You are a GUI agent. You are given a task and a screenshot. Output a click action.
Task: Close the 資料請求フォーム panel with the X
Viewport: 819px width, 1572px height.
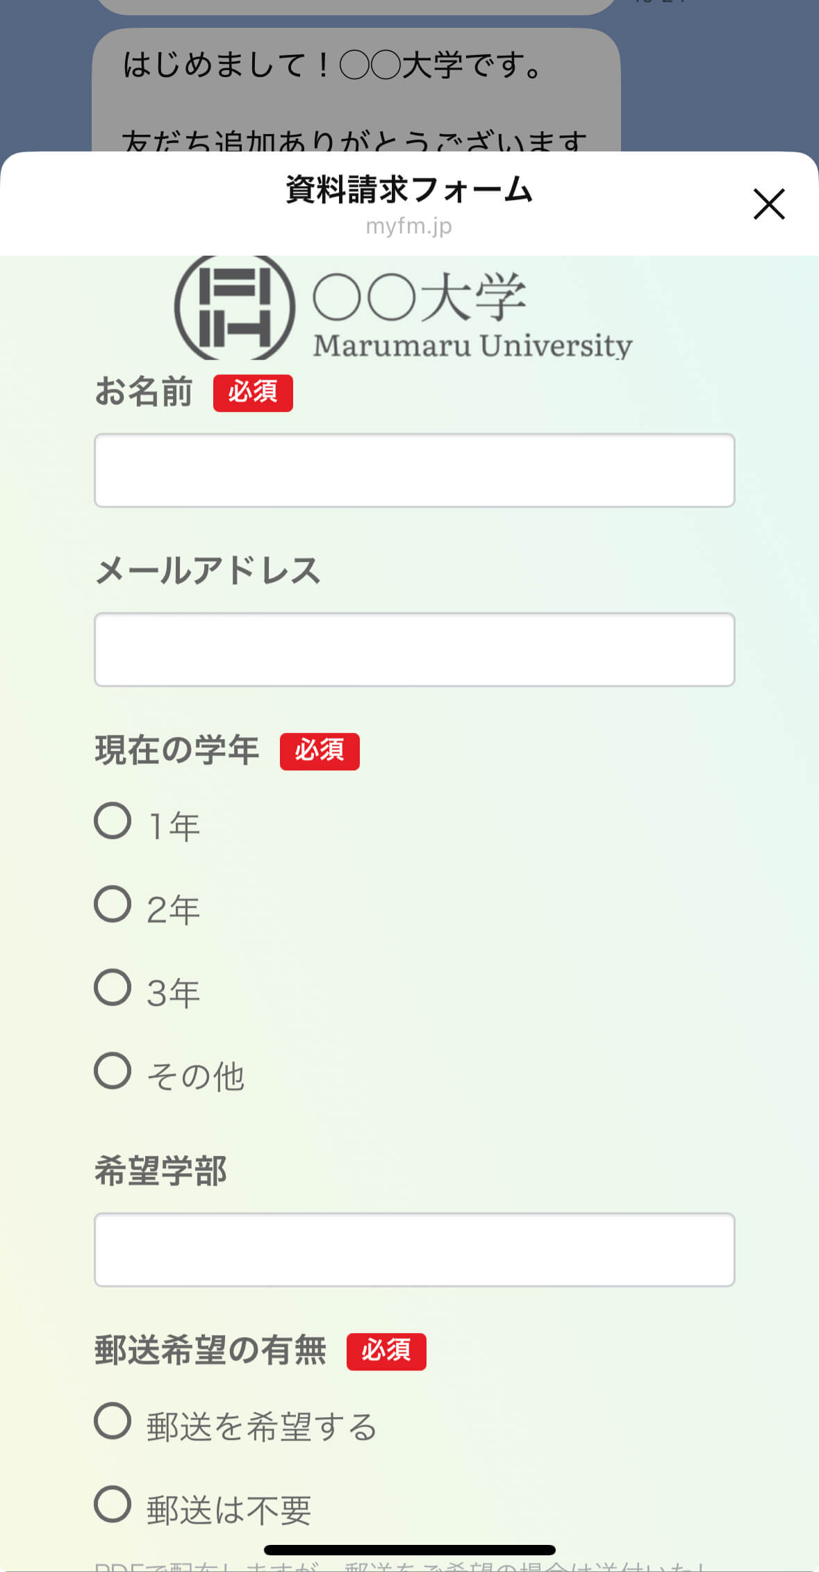[x=769, y=204]
